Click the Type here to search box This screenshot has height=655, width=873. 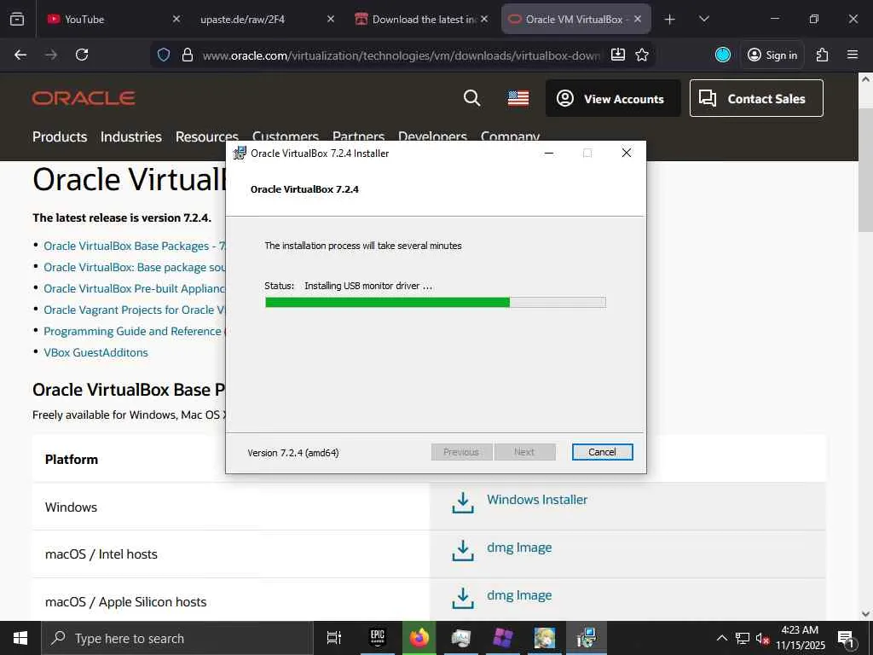click(178, 638)
